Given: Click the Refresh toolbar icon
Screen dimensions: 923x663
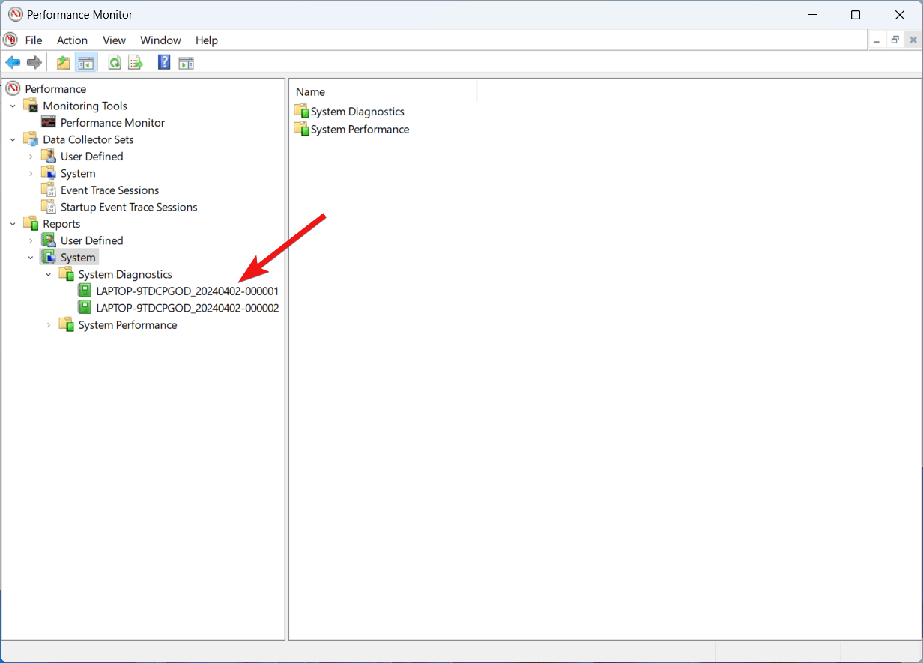Looking at the screenshot, I should 114,63.
